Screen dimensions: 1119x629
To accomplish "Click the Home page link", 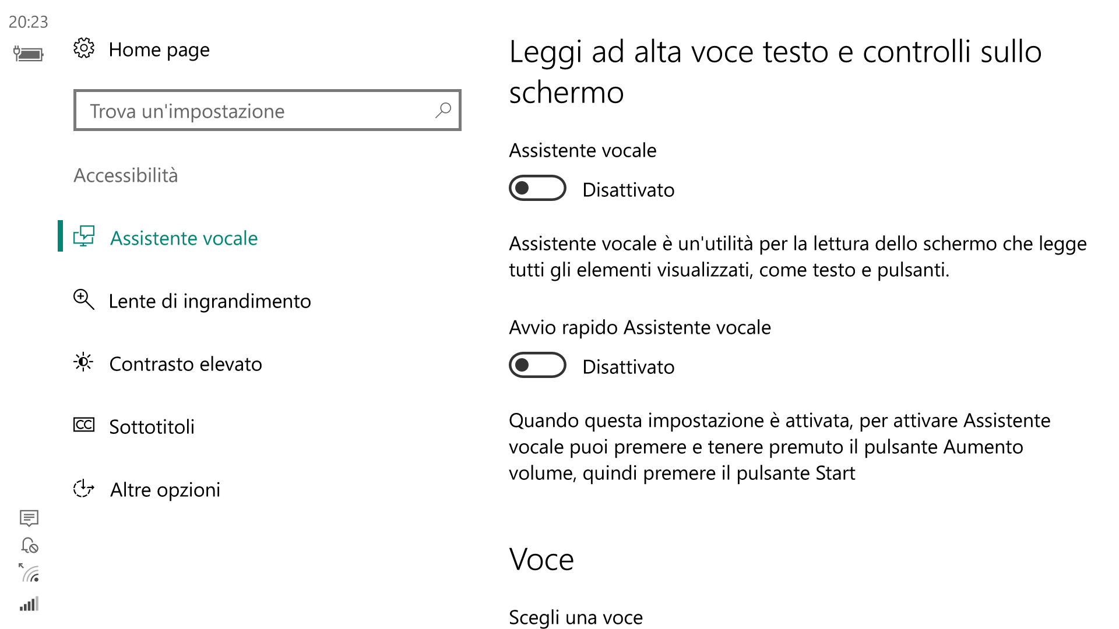I will [x=159, y=50].
